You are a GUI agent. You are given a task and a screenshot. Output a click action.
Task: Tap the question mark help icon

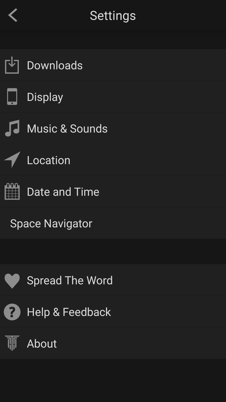pos(12,312)
